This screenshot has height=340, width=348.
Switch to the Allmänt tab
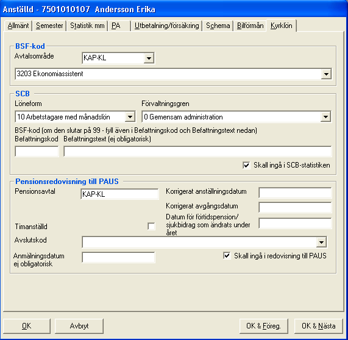pos(18,26)
